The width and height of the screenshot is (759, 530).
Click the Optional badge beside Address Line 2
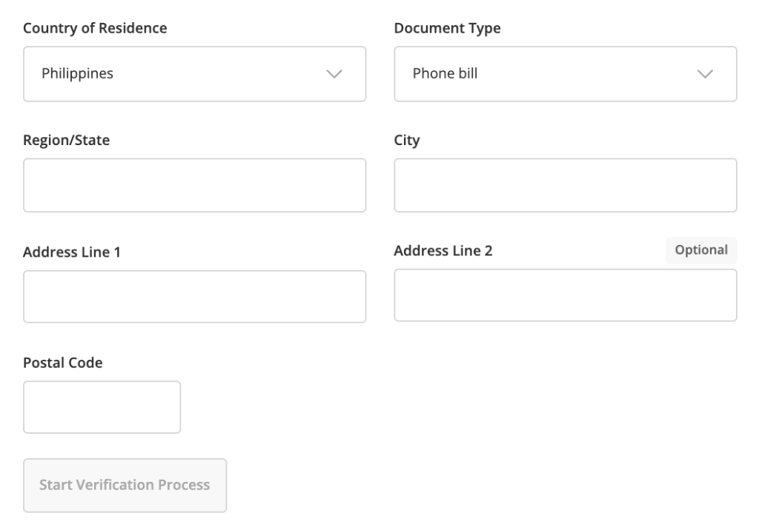click(x=701, y=250)
